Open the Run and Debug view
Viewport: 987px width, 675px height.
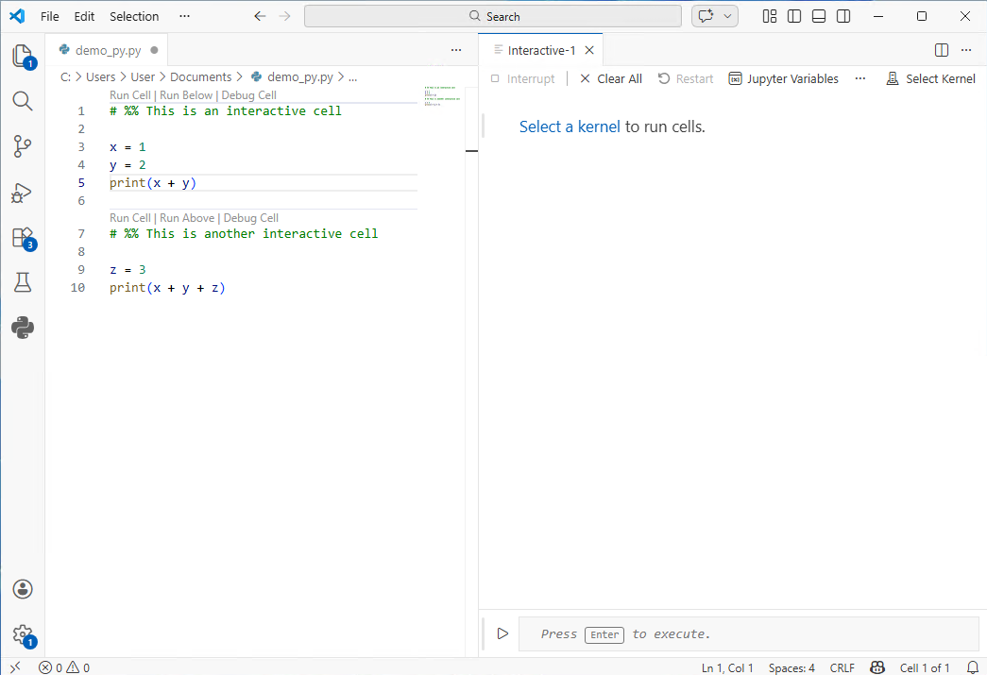click(x=23, y=193)
